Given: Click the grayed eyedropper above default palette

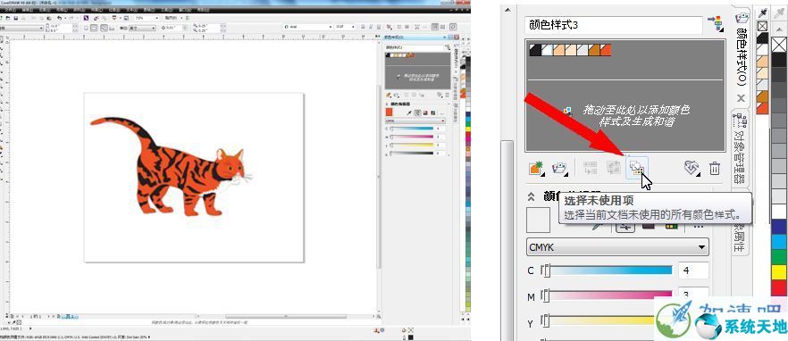Looking at the screenshot, I should coord(779,12).
